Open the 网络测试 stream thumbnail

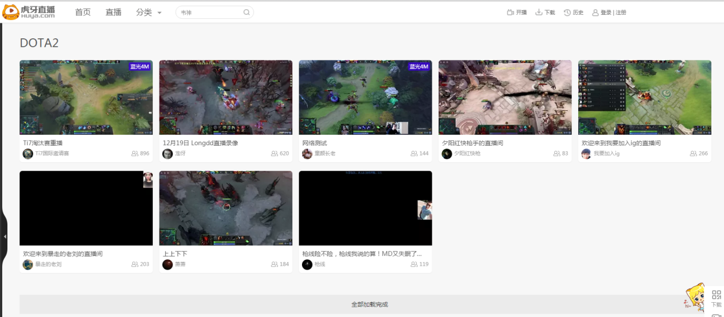(x=365, y=98)
